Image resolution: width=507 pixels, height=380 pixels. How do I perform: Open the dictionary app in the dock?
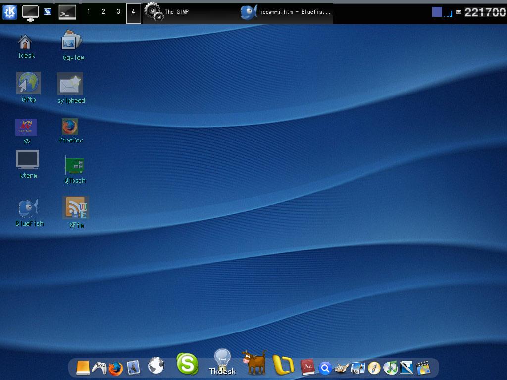(x=307, y=368)
